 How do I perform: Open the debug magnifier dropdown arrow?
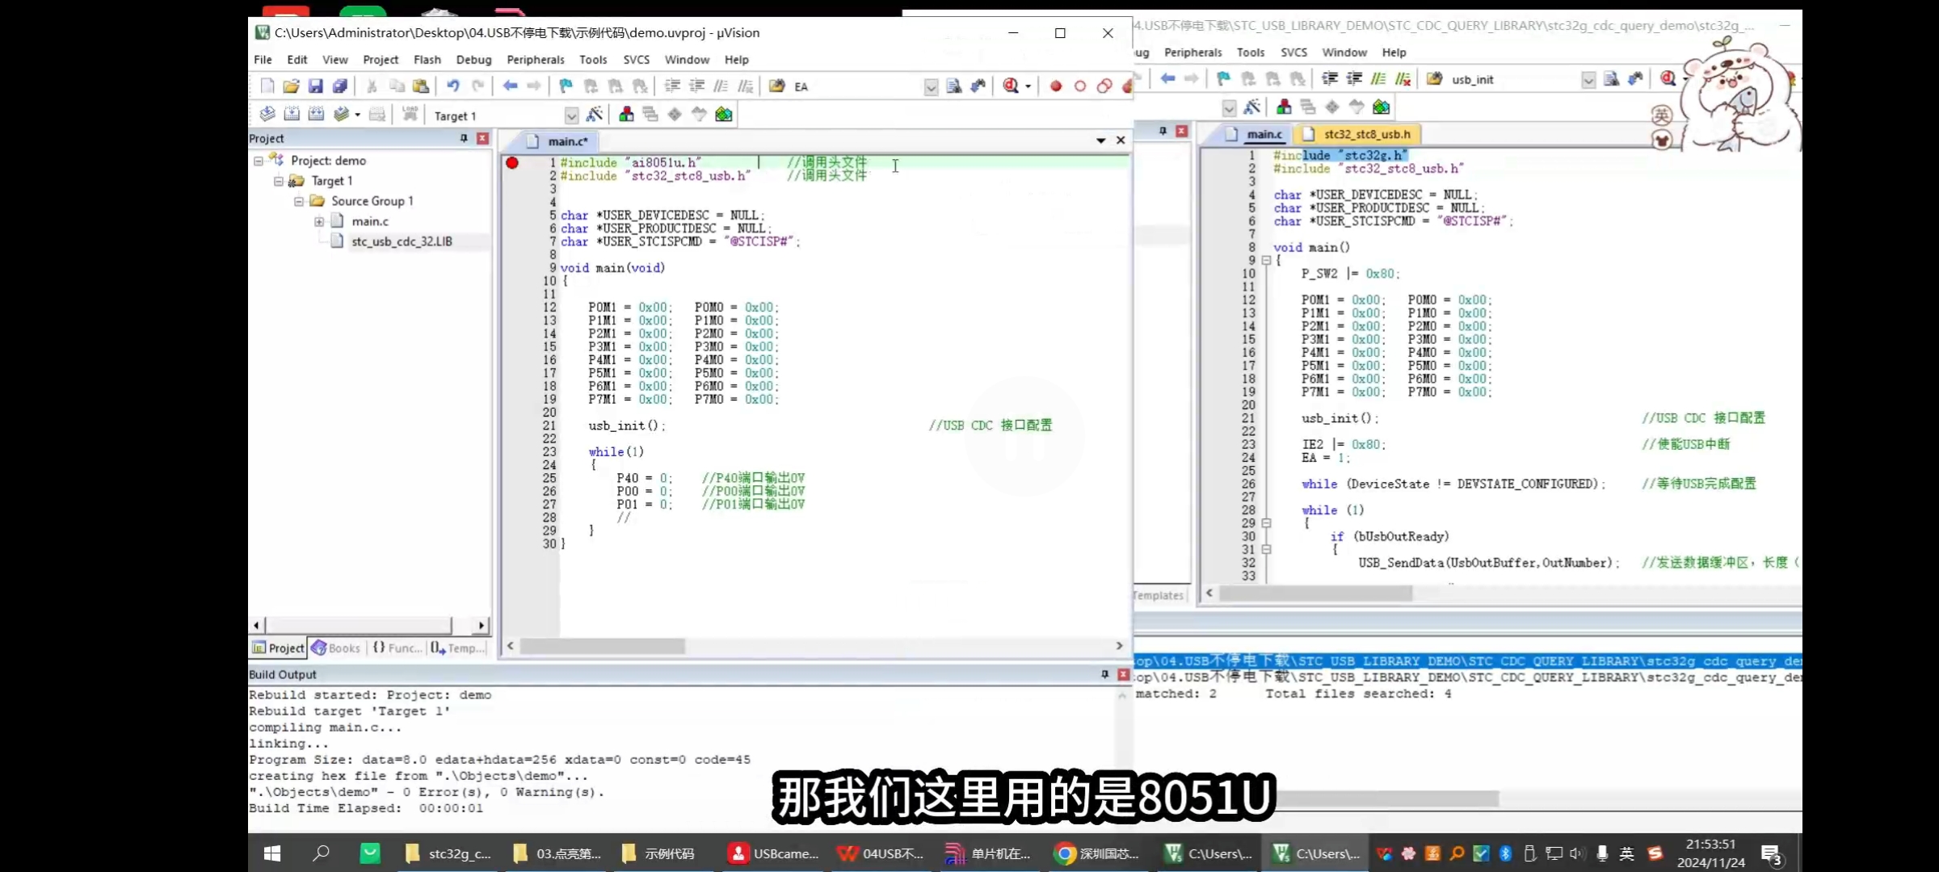[1028, 86]
